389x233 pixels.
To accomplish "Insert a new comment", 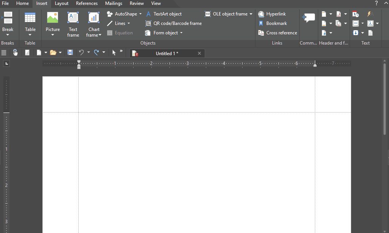I will (308, 18).
